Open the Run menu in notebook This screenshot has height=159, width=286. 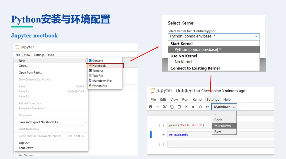point(185,100)
